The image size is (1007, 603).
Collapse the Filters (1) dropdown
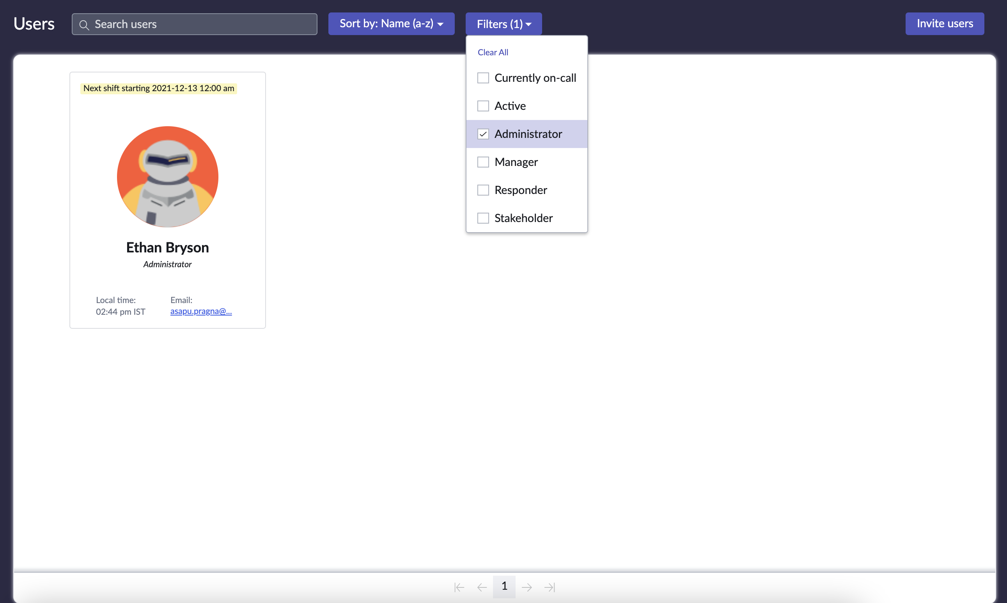(503, 24)
